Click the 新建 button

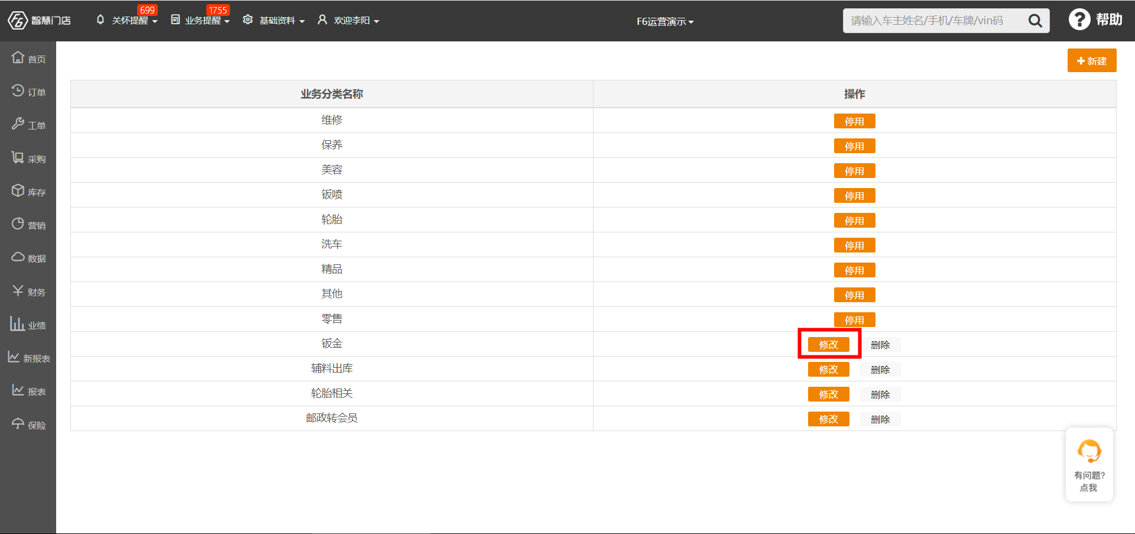[x=1092, y=60]
